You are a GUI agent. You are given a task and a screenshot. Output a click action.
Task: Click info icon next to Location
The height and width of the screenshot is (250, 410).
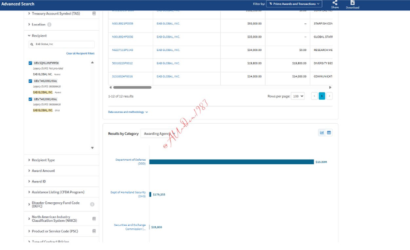(49, 25)
